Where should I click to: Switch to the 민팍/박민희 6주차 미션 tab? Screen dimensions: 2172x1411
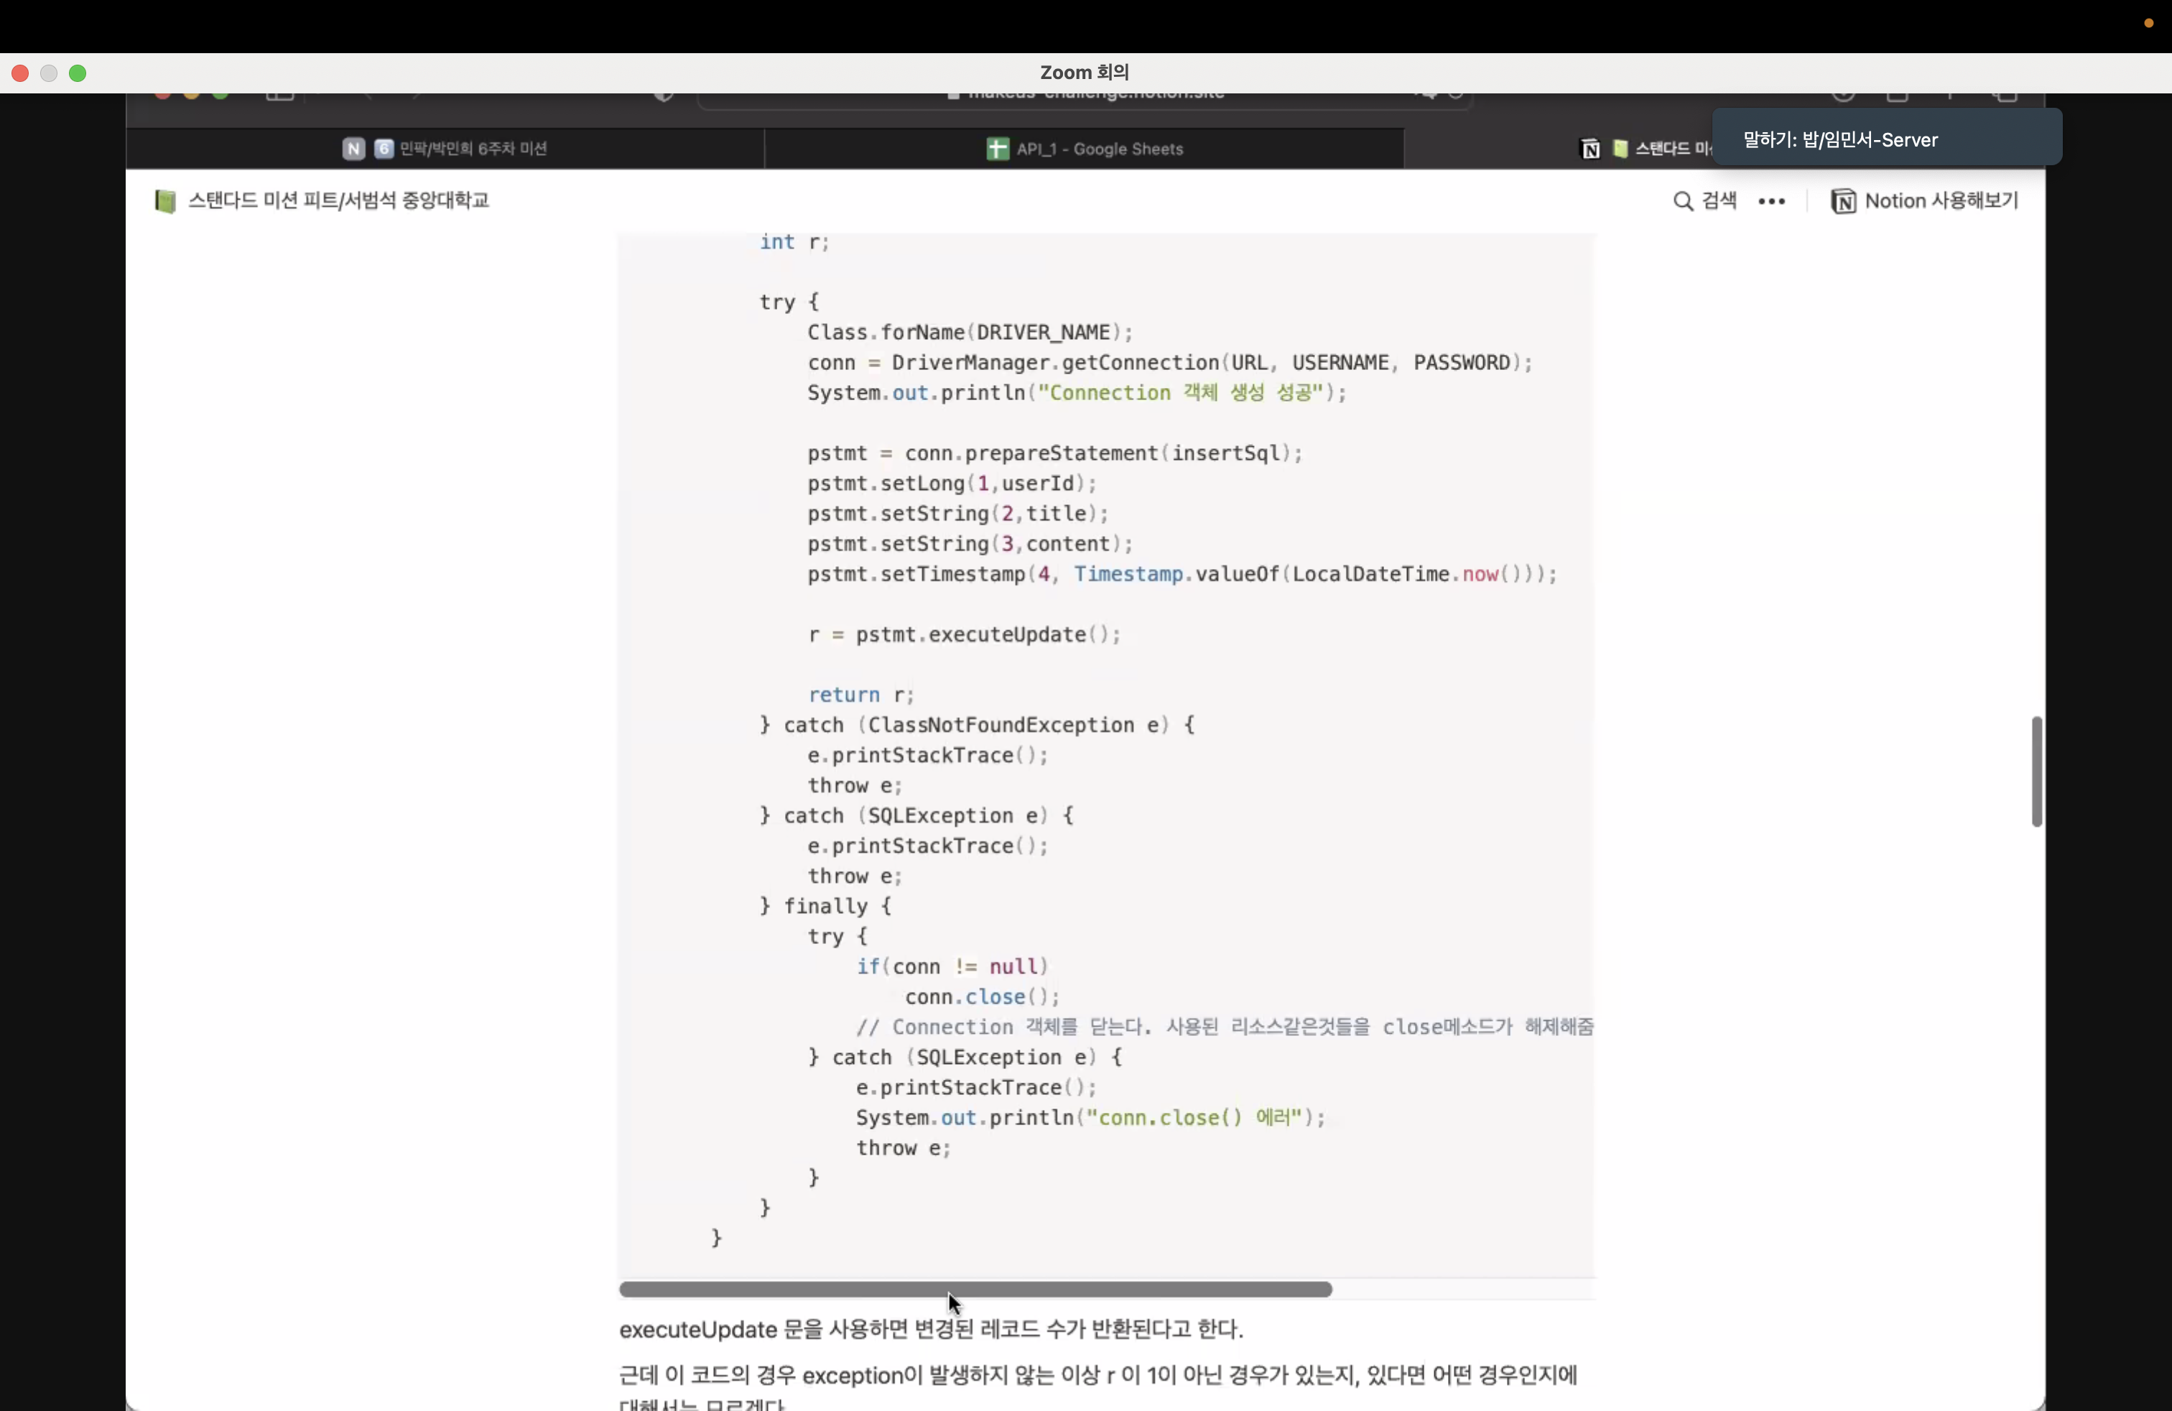coord(445,149)
